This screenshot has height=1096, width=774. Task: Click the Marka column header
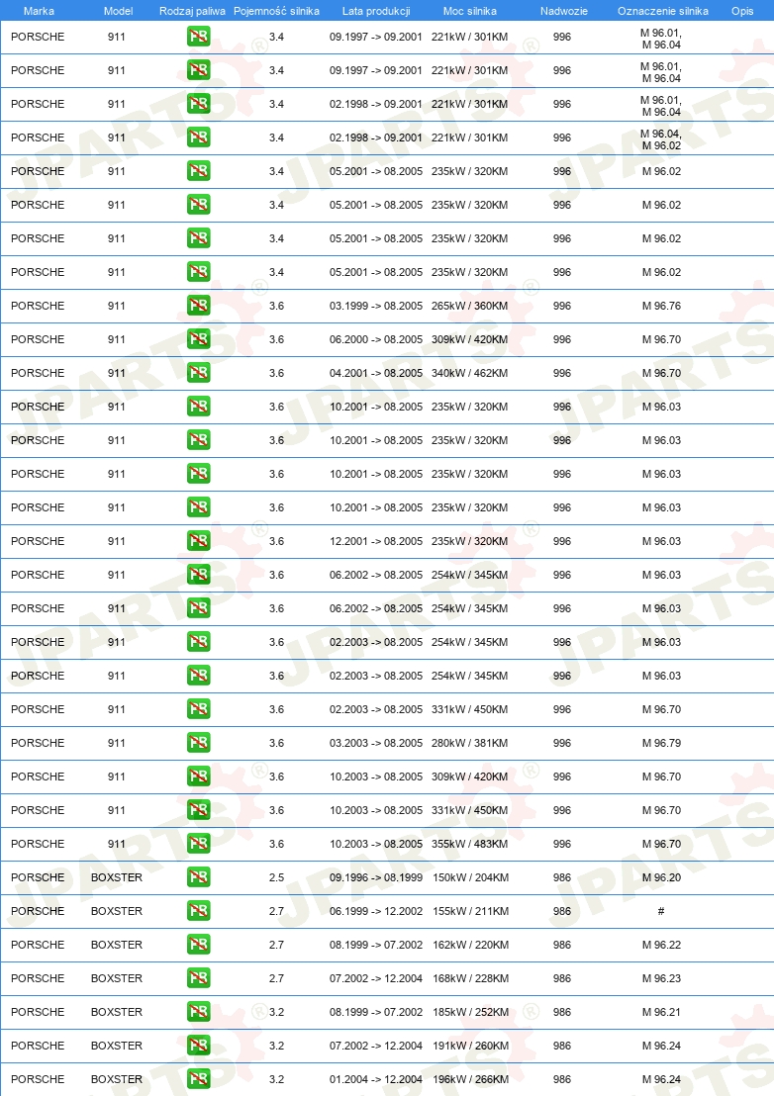pyautogui.click(x=39, y=11)
